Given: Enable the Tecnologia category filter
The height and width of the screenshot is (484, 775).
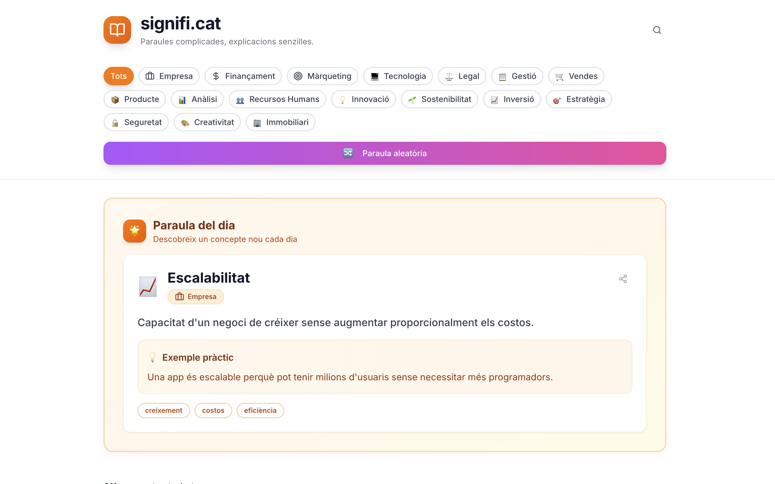Looking at the screenshot, I should [398, 76].
